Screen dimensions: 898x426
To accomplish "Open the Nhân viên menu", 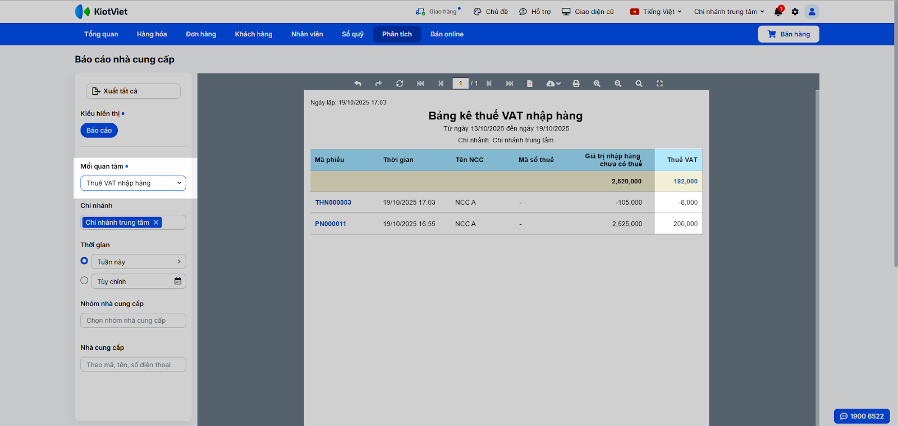I will 307,34.
